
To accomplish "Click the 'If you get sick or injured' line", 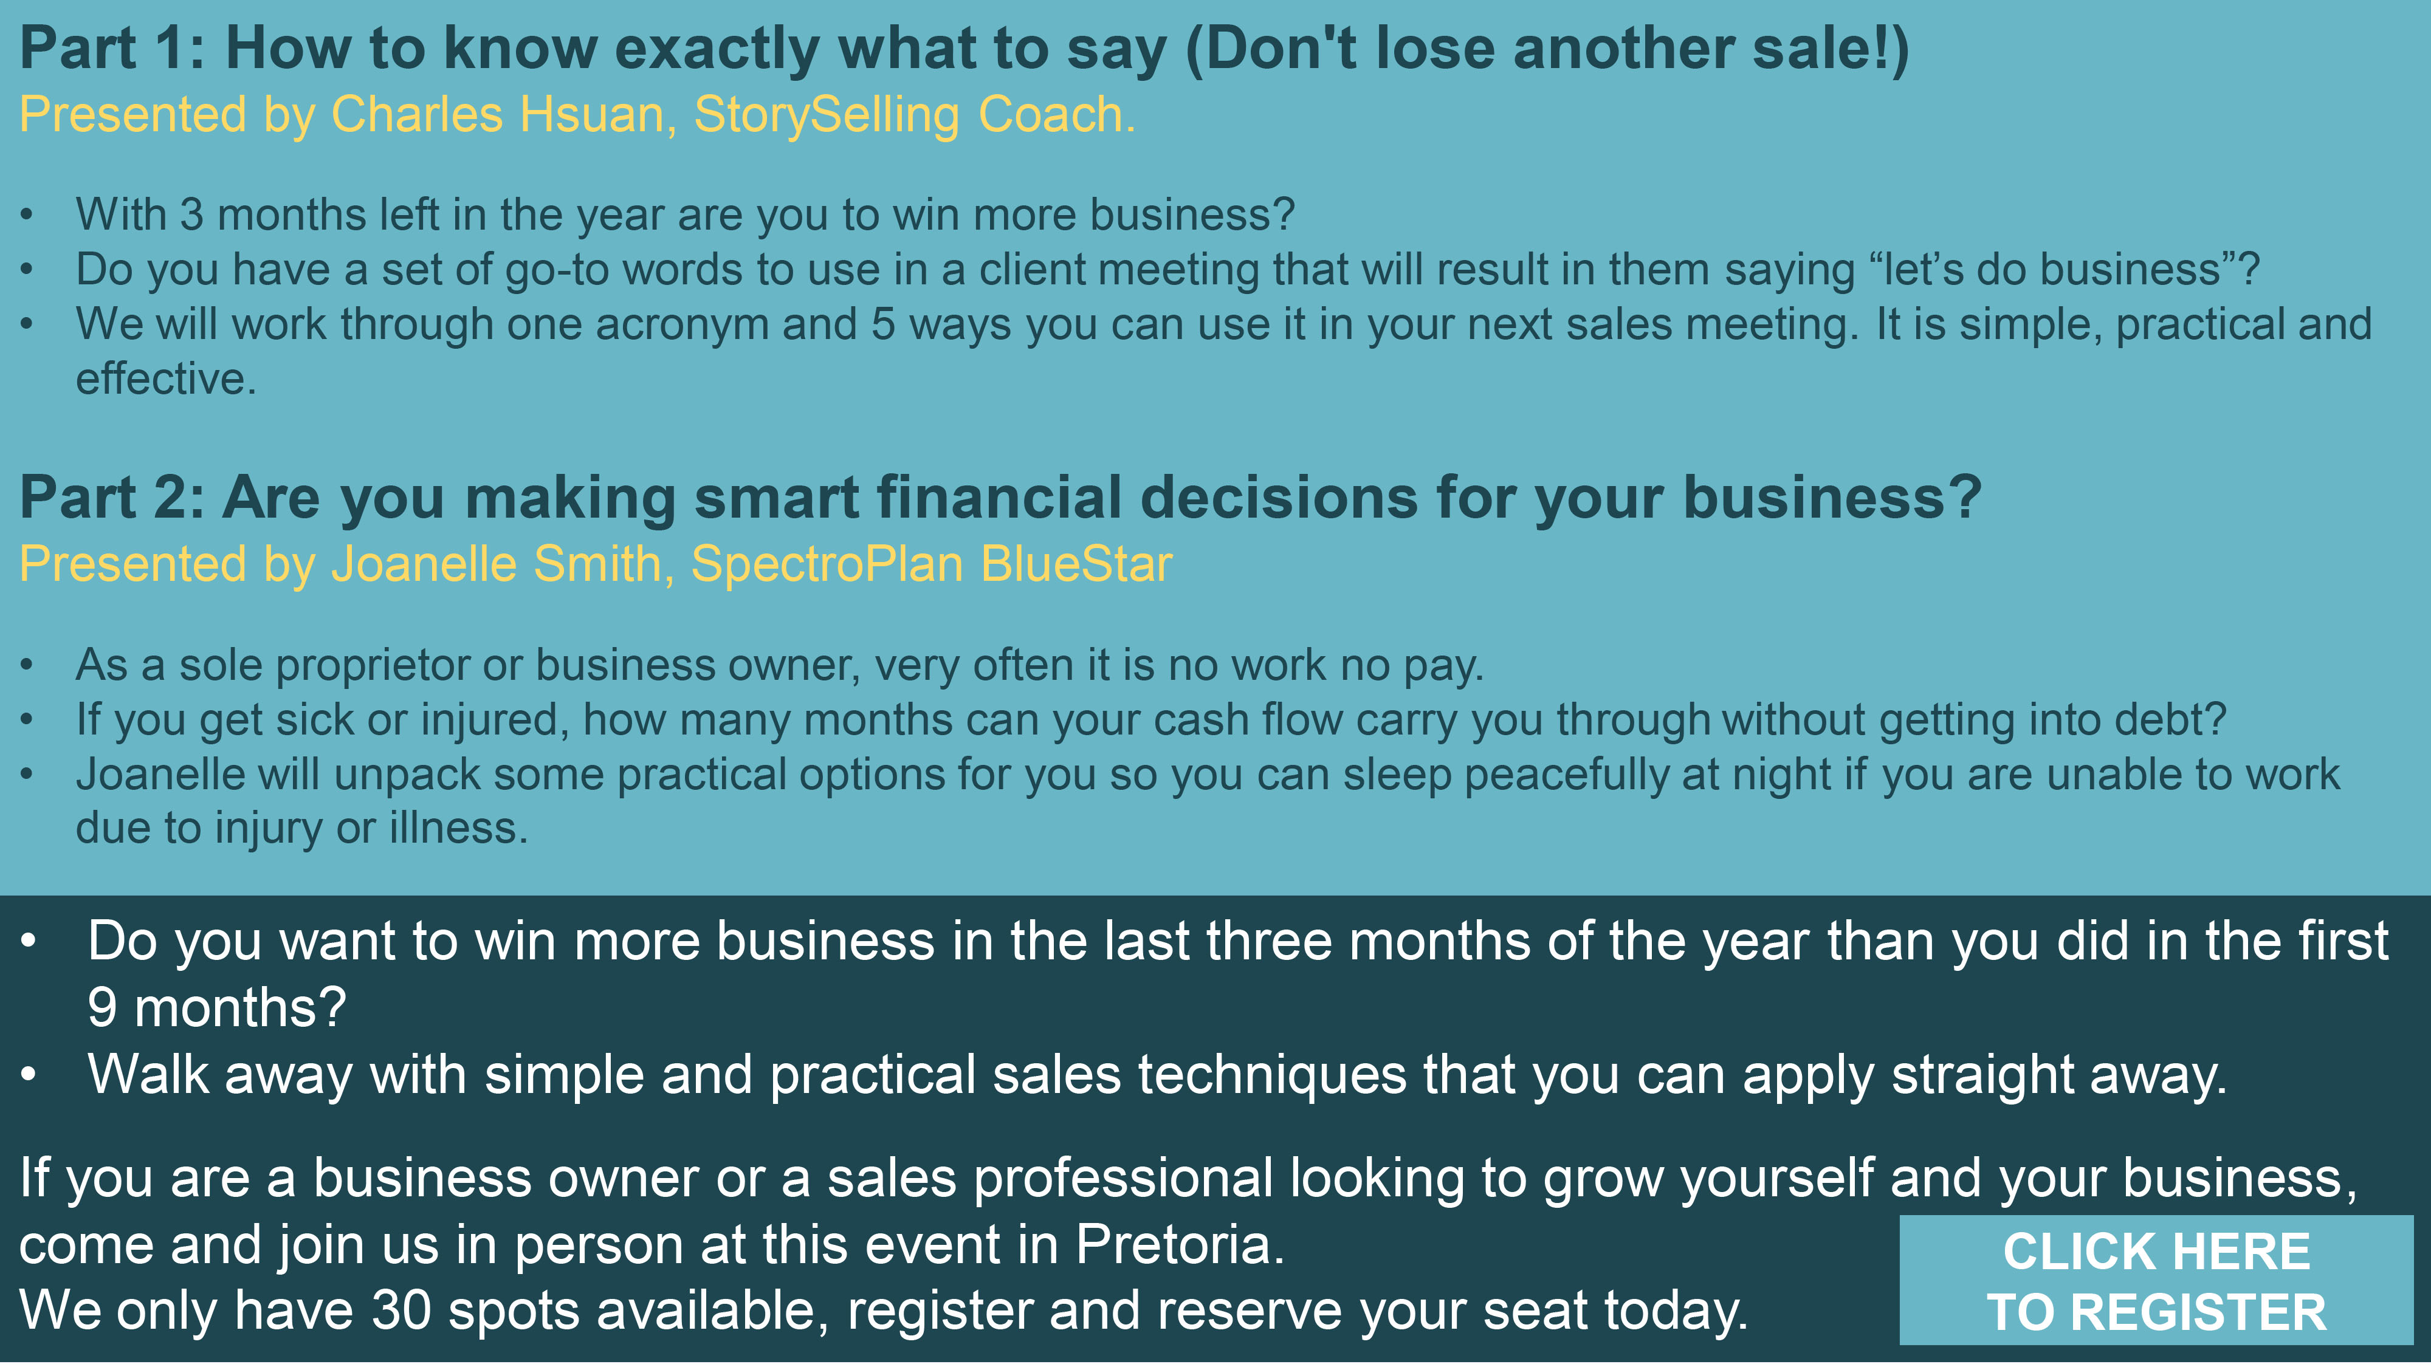I will coord(1150,720).
